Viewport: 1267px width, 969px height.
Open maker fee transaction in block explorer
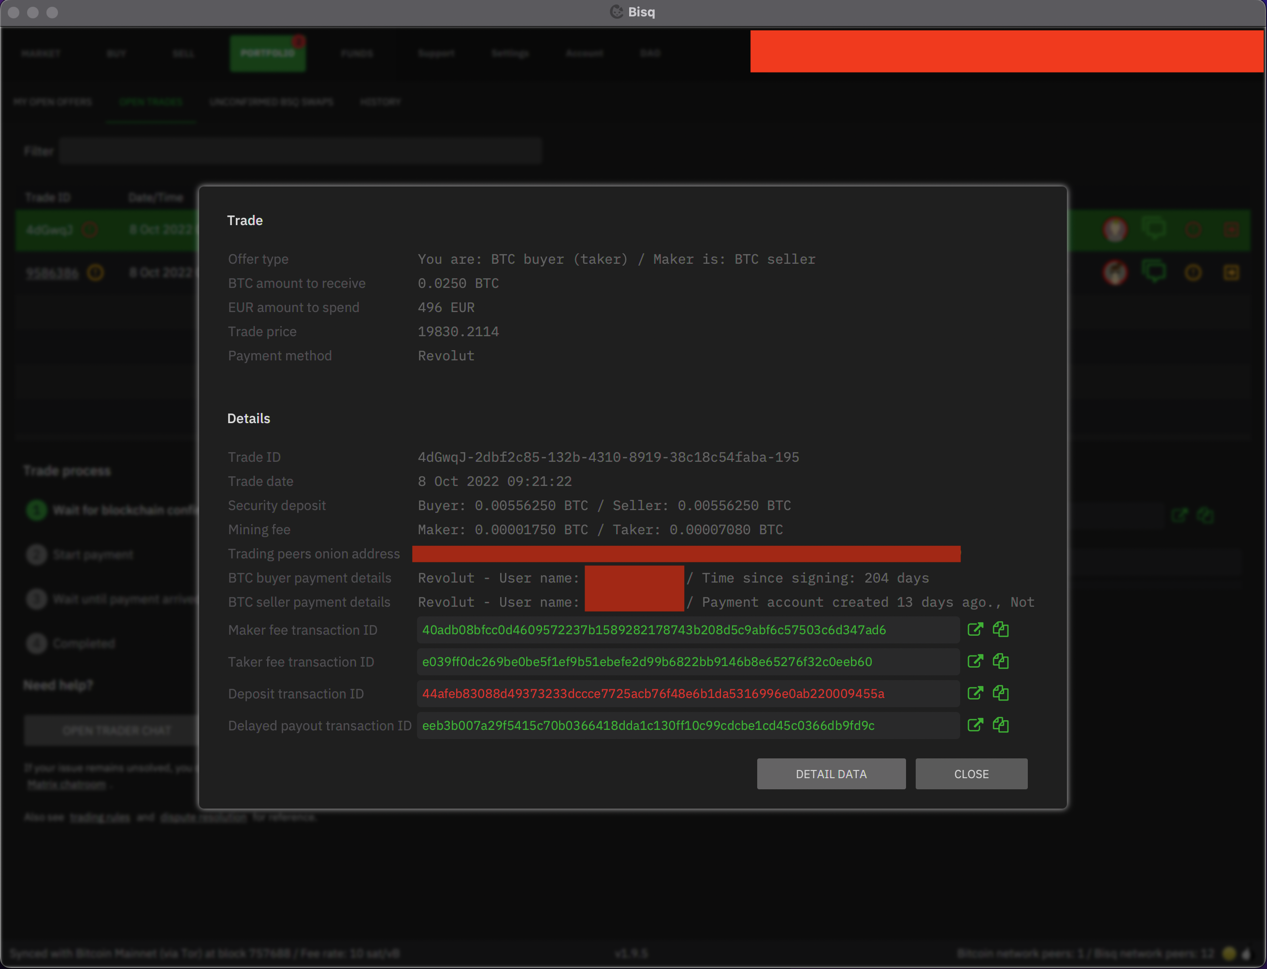pyautogui.click(x=976, y=629)
